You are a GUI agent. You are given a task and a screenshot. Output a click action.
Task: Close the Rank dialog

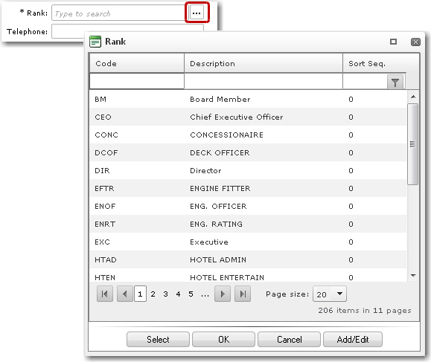[415, 42]
